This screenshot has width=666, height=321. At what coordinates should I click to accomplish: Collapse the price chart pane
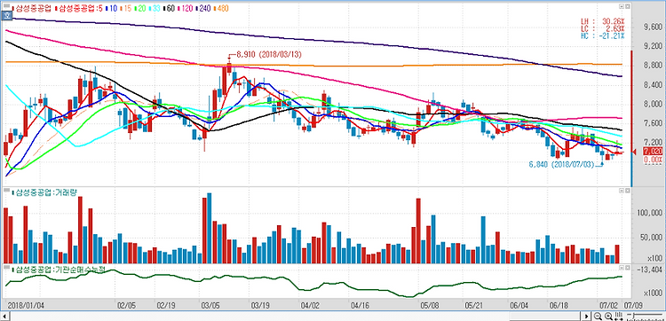pos(622,6)
